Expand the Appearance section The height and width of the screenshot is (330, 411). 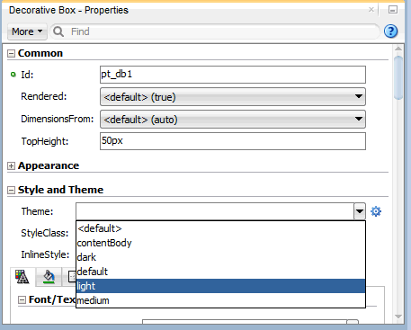pyautogui.click(x=11, y=165)
